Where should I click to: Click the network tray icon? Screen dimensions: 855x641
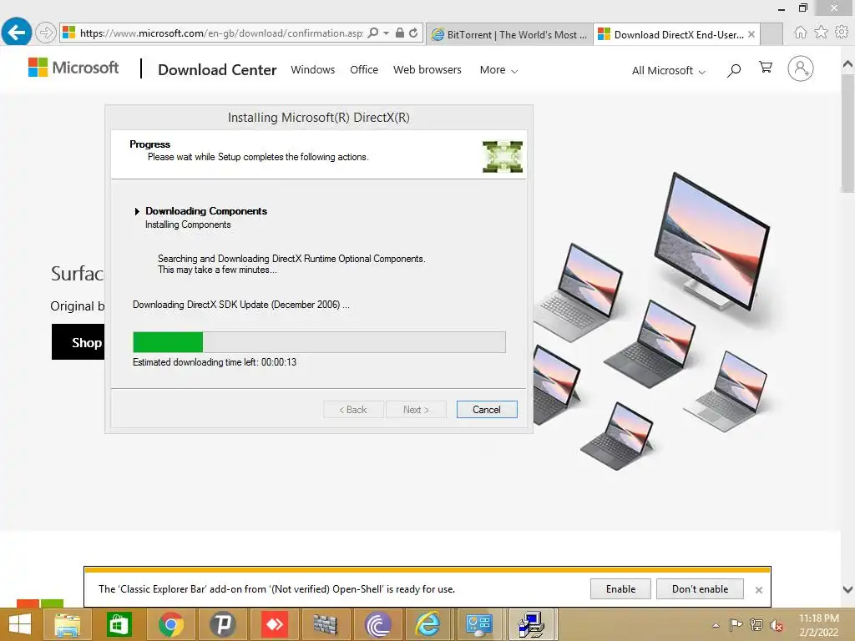click(x=756, y=624)
